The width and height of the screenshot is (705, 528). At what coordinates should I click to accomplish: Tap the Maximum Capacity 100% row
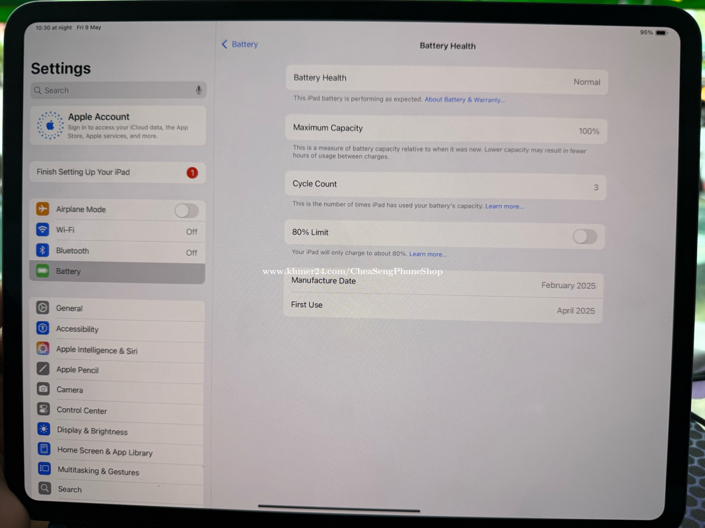446,130
